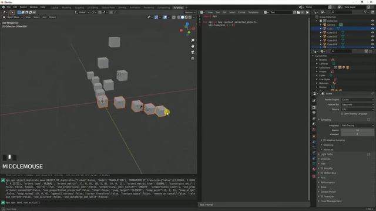
Task: Open the file icon in Text editor
Action: coord(298,12)
